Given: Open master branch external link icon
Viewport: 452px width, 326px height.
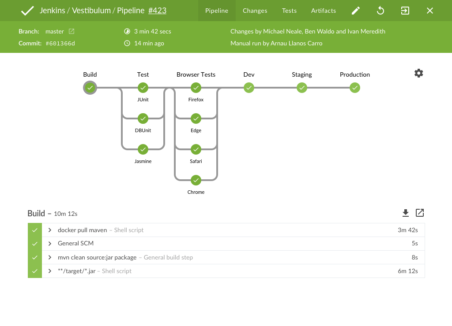Looking at the screenshot, I should [72, 31].
